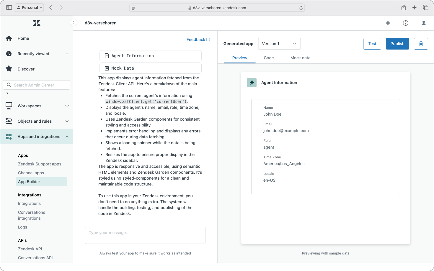Click the en-US locale value

coord(269,180)
